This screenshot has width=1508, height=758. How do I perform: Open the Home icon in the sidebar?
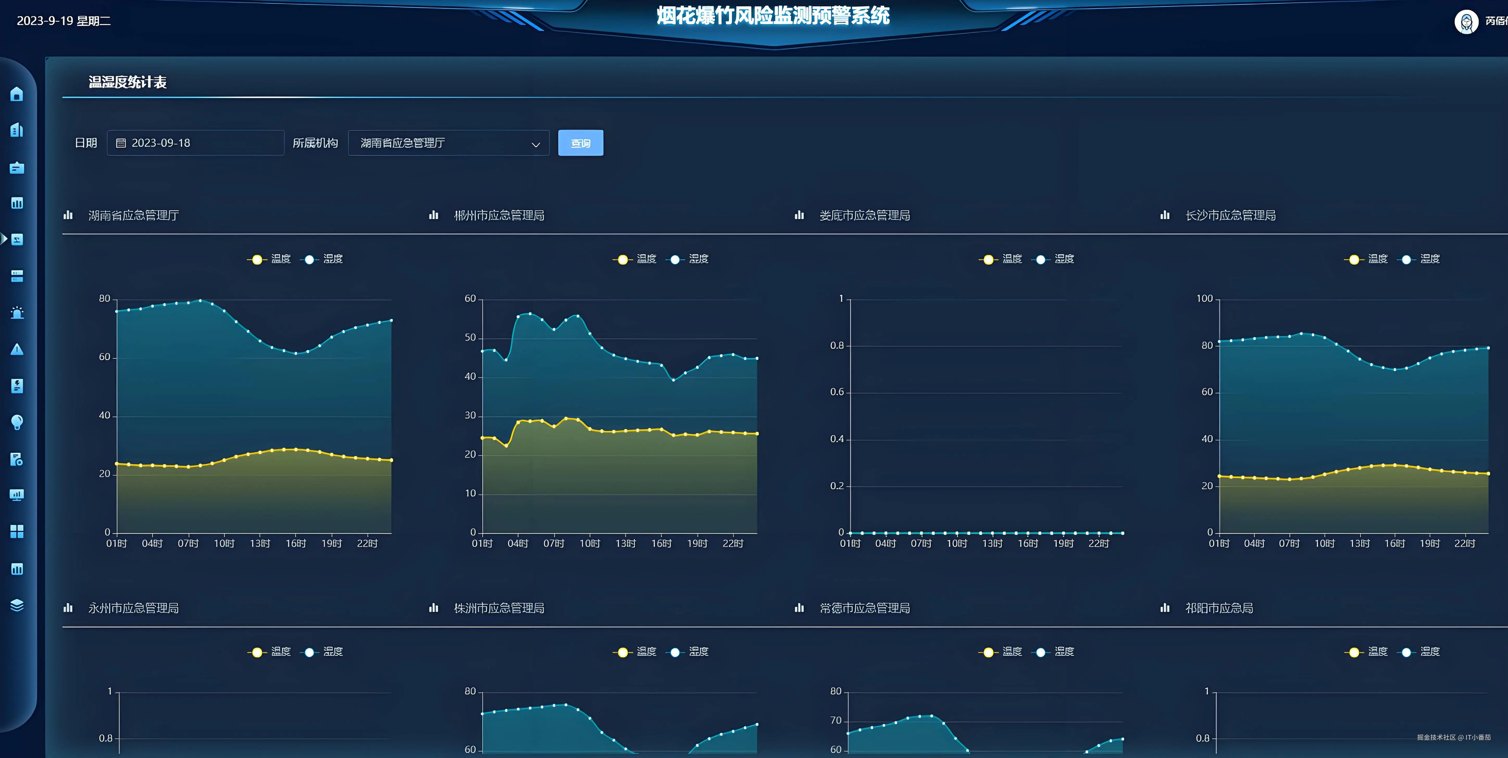pos(17,94)
